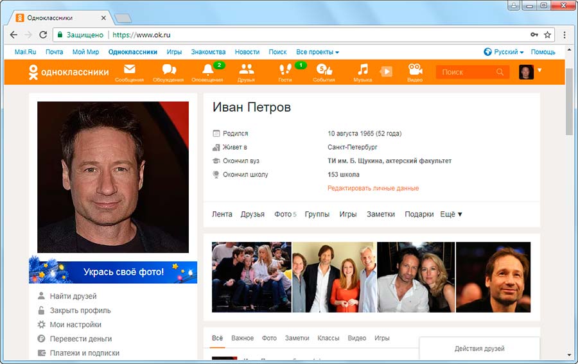Expand Все проекты dropdown

click(x=317, y=52)
